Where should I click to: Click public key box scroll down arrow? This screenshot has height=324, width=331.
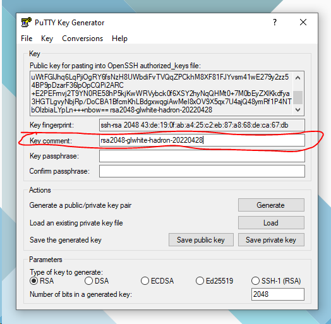[298, 110]
